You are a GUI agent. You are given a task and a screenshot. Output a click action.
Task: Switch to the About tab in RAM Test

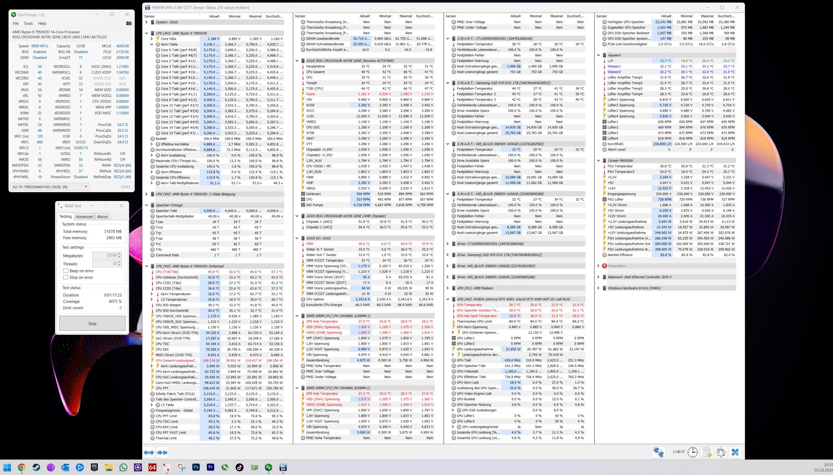[102, 217]
